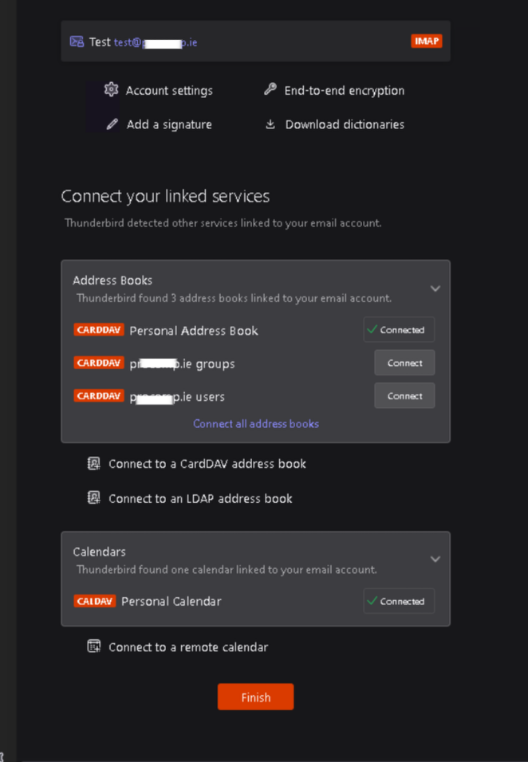Click the LDAP address book icon

[93, 497]
